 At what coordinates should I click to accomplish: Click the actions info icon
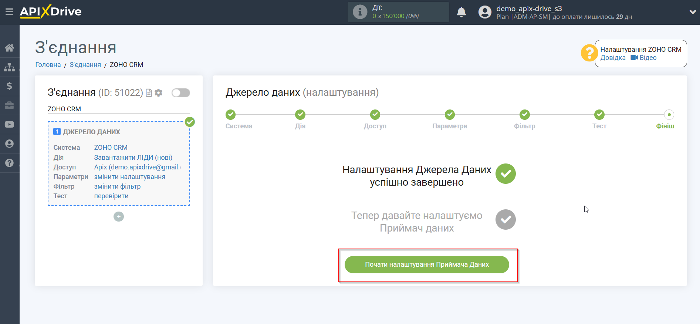pos(360,12)
